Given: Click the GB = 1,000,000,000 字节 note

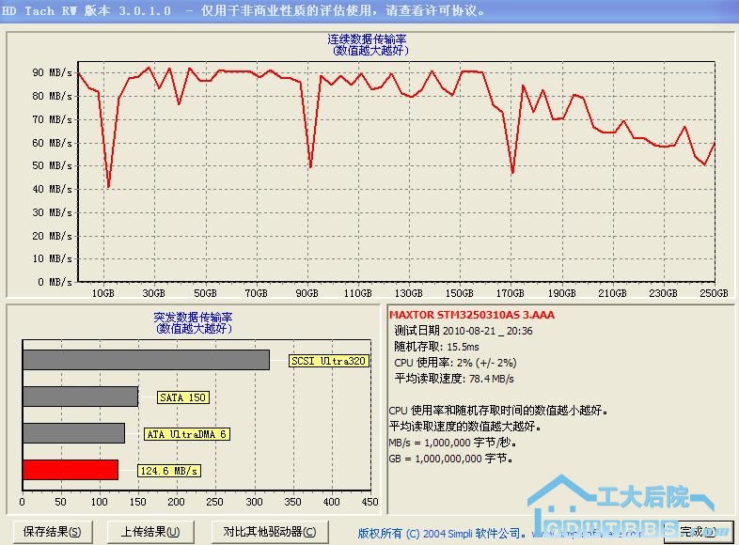Looking at the screenshot, I should 451,459.
